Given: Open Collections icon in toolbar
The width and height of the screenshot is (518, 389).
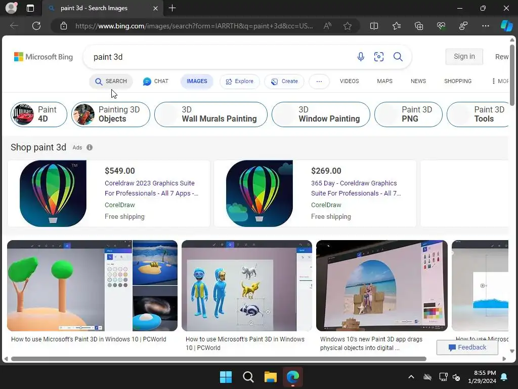Looking at the screenshot, I should click(x=418, y=26).
